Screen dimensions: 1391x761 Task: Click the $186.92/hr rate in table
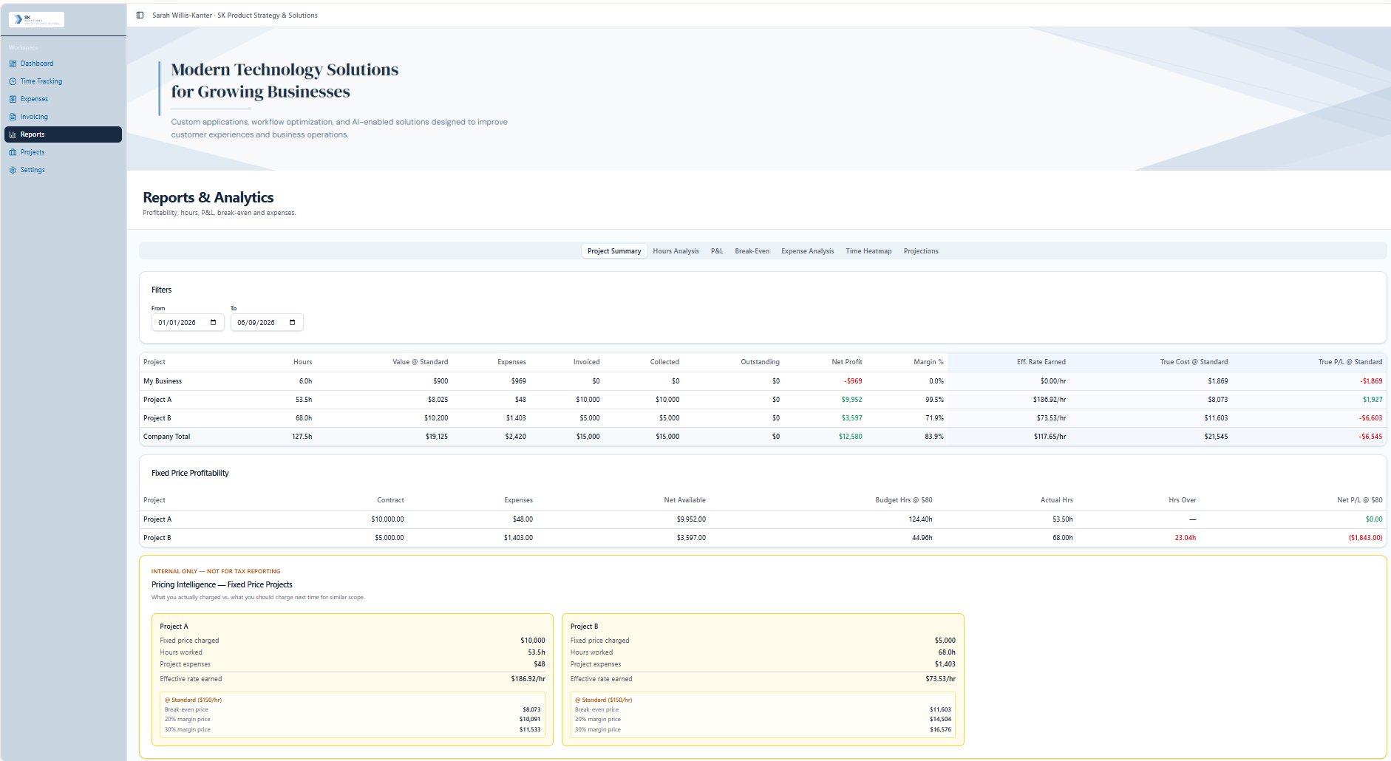click(x=1050, y=400)
